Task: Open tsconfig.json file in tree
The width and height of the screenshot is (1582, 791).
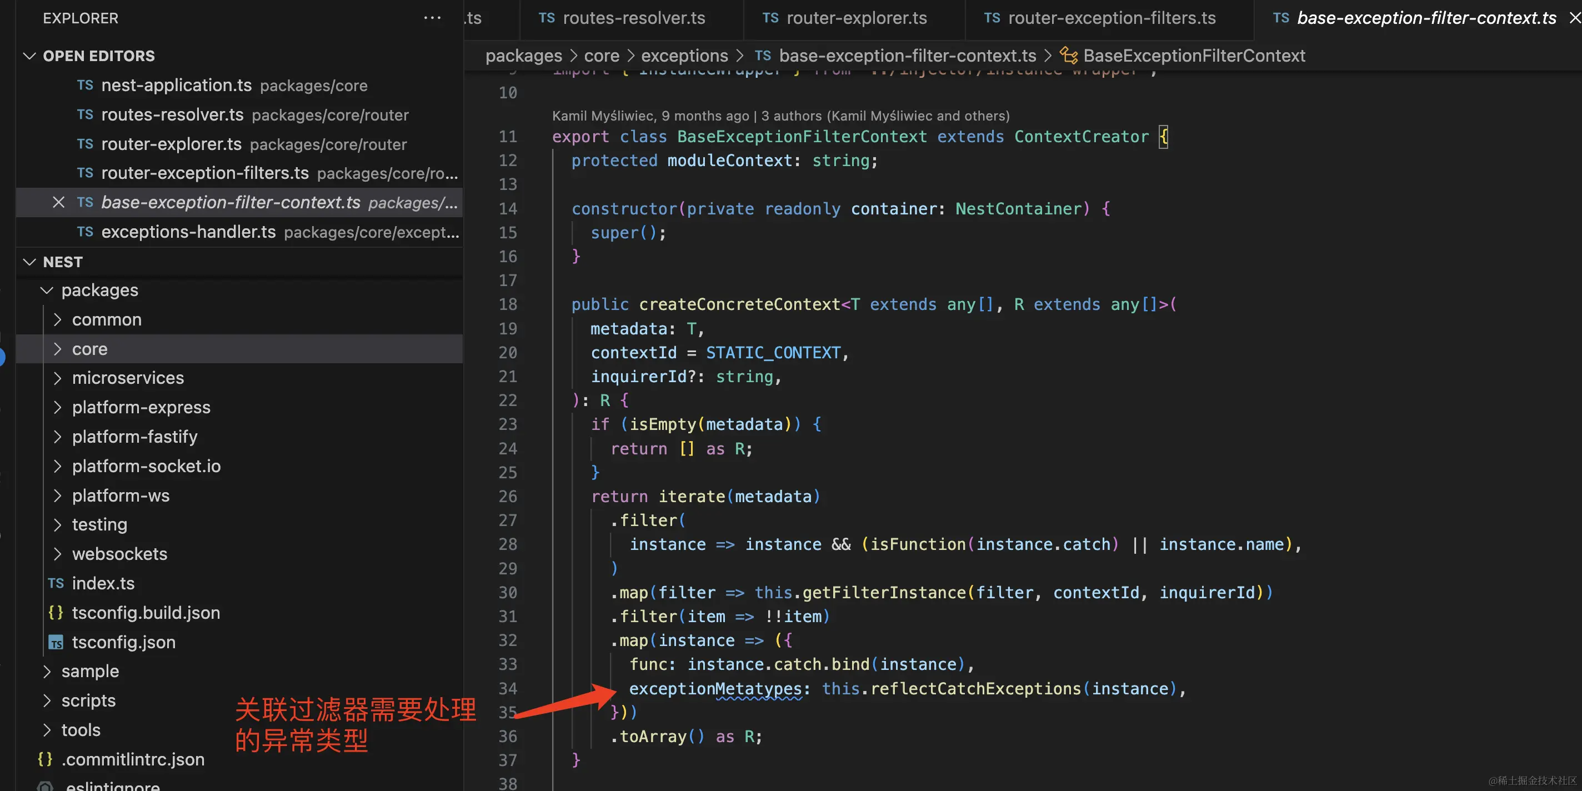Action: pos(123,642)
